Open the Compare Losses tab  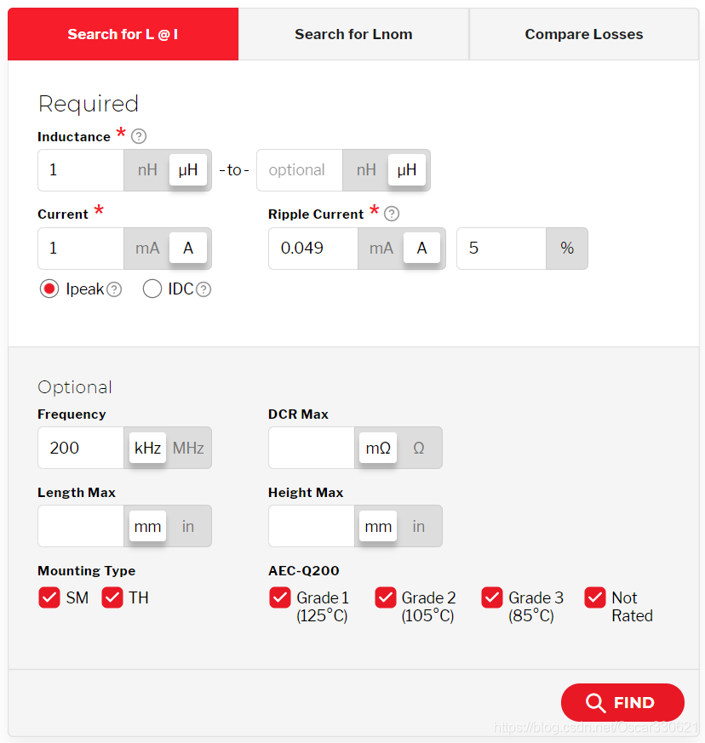click(x=583, y=34)
